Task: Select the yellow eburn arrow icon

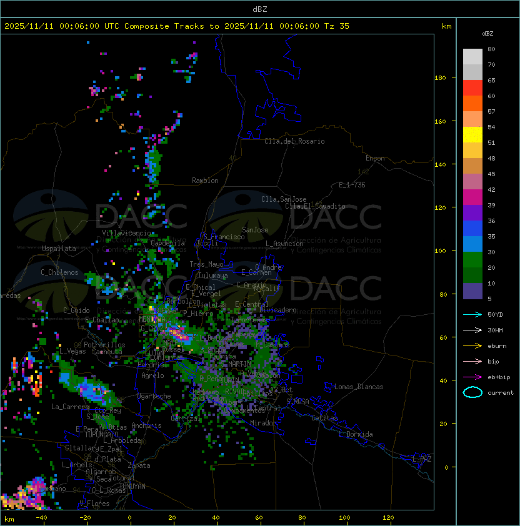Action: (472, 346)
